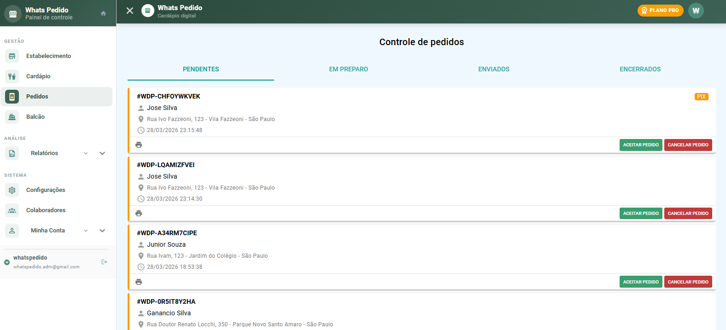The image size is (726, 330).
Task: Open Colaboradores menu item
Action: point(56,210)
